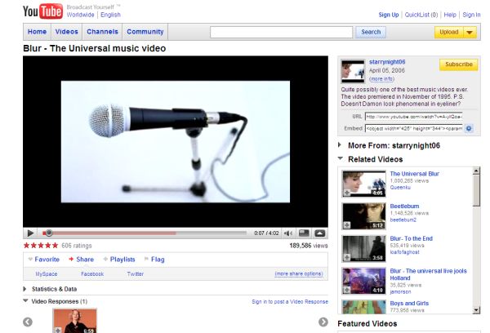Click the Search button
The image size is (490, 333).
click(371, 32)
